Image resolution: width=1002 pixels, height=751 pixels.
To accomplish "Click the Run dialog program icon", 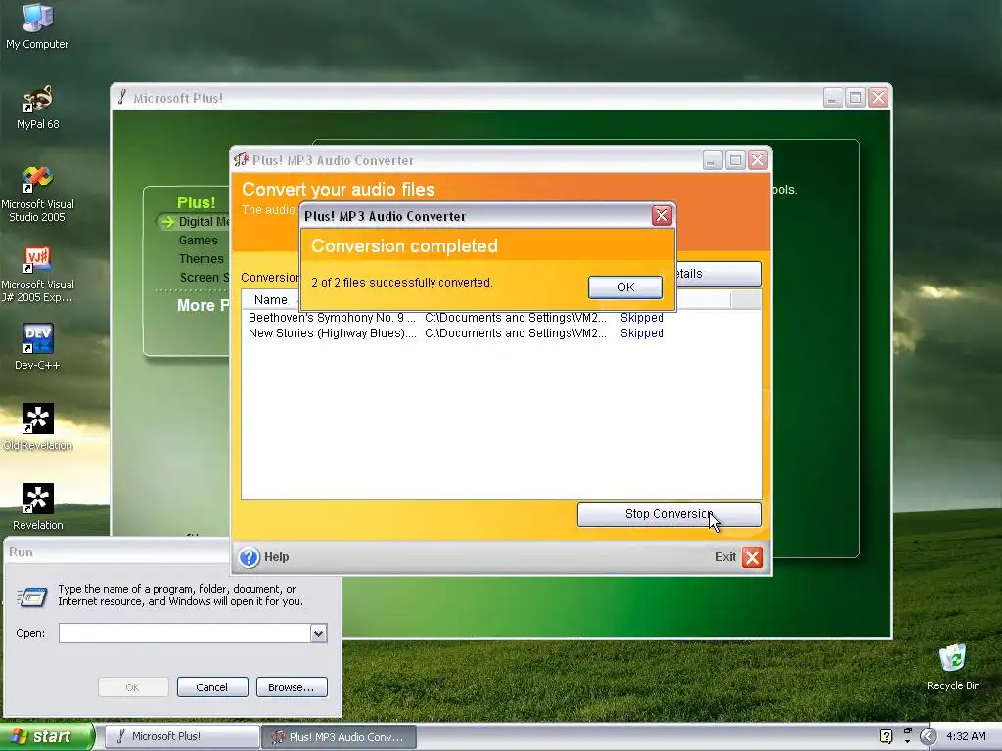I will pyautogui.click(x=32, y=596).
